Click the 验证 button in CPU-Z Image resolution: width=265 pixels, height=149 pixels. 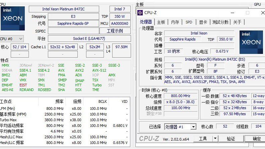coord(231,139)
